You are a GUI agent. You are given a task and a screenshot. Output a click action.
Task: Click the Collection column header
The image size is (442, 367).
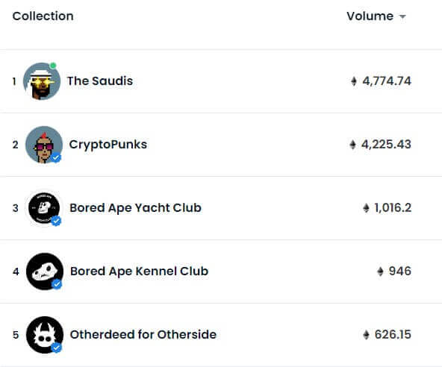click(x=43, y=16)
